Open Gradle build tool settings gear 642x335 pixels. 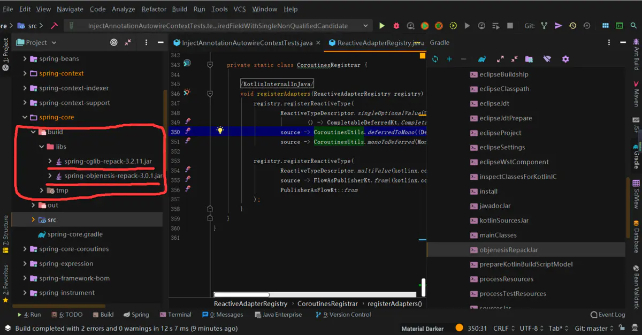coord(565,59)
